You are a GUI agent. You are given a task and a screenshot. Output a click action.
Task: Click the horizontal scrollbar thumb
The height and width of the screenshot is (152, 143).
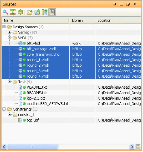coord(33,147)
